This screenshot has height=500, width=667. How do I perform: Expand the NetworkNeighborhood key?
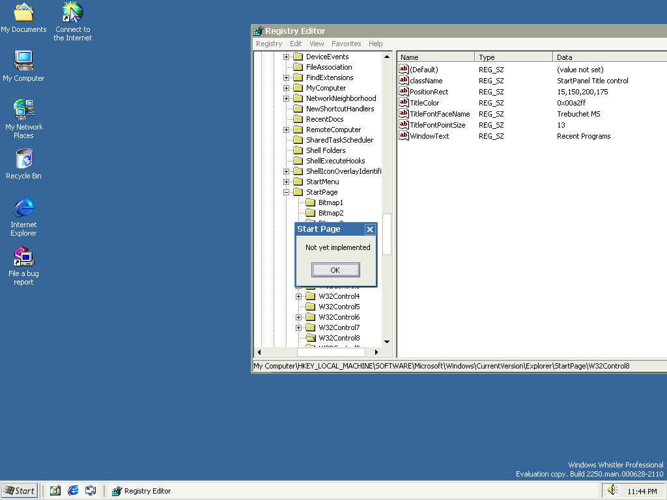[287, 99]
